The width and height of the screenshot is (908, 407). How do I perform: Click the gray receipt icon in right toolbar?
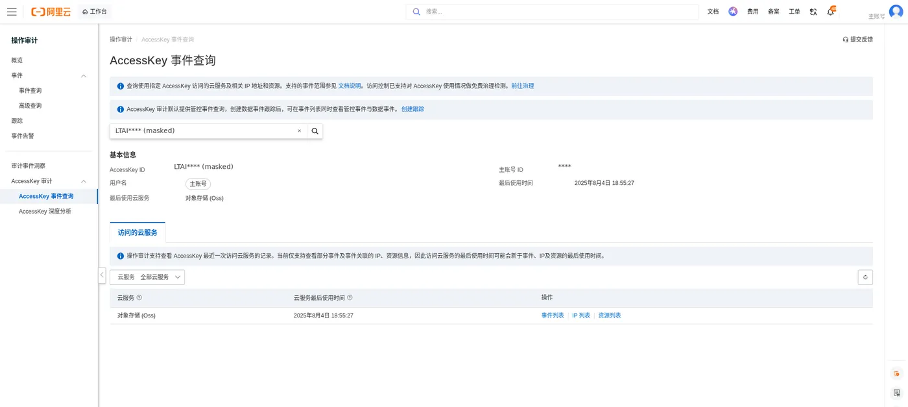(x=896, y=393)
